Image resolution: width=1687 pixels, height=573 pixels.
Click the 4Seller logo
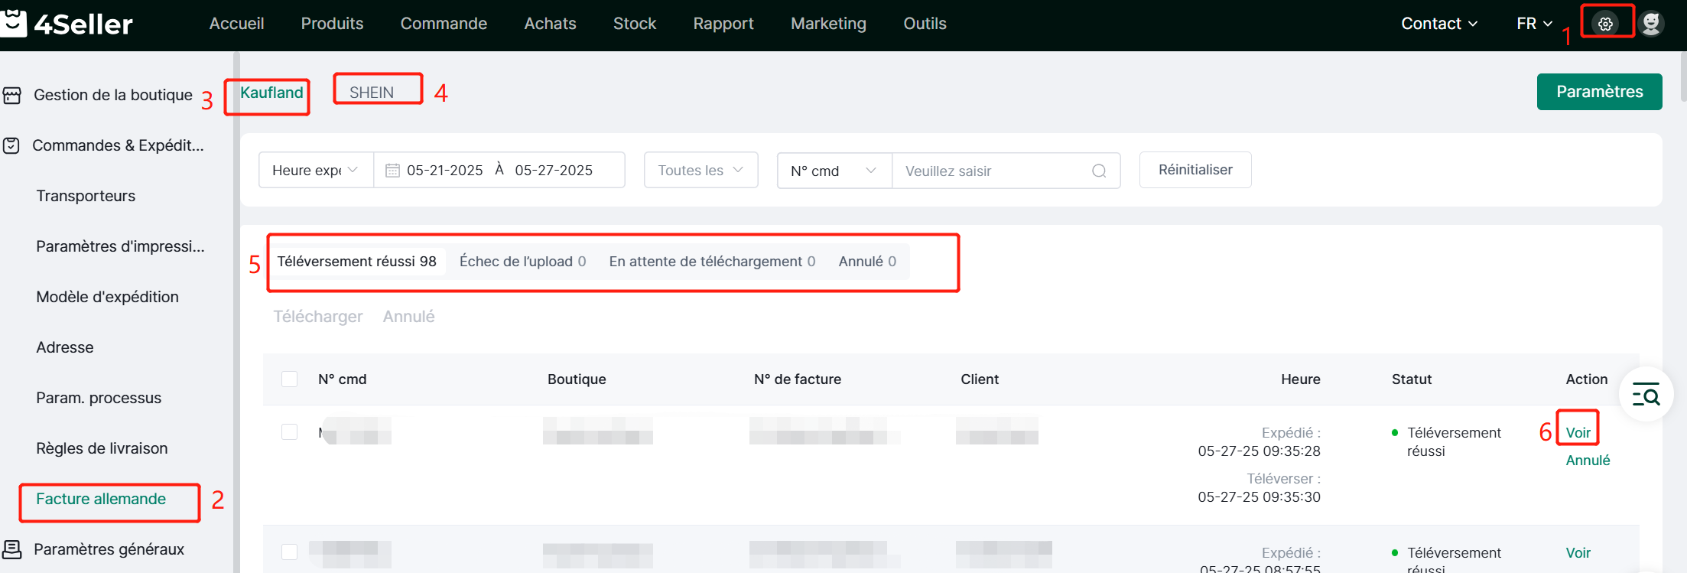(x=67, y=24)
